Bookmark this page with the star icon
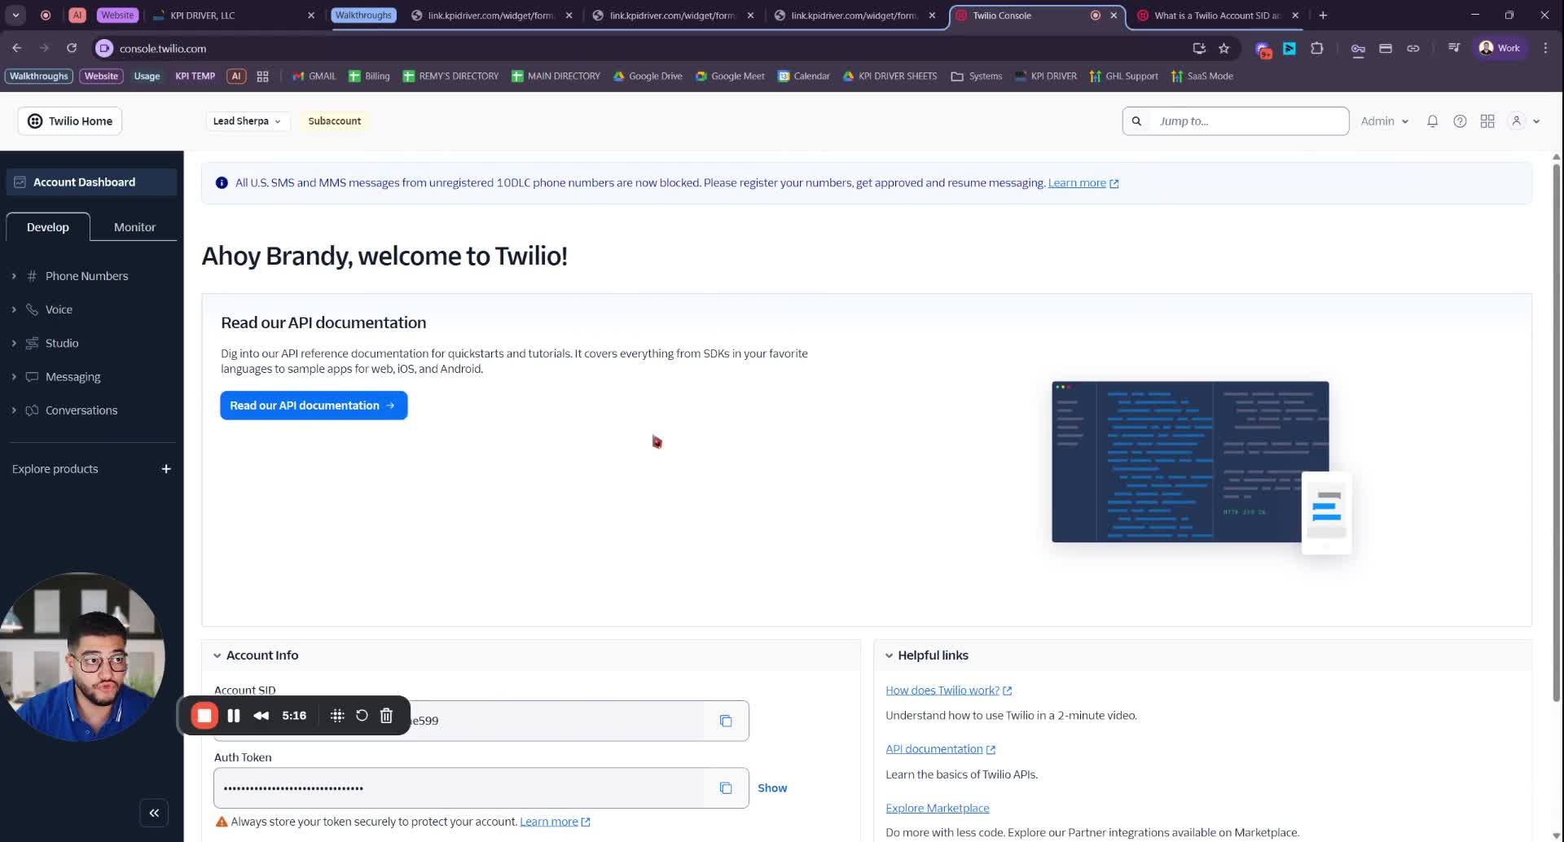The height and width of the screenshot is (842, 1564). point(1224,49)
